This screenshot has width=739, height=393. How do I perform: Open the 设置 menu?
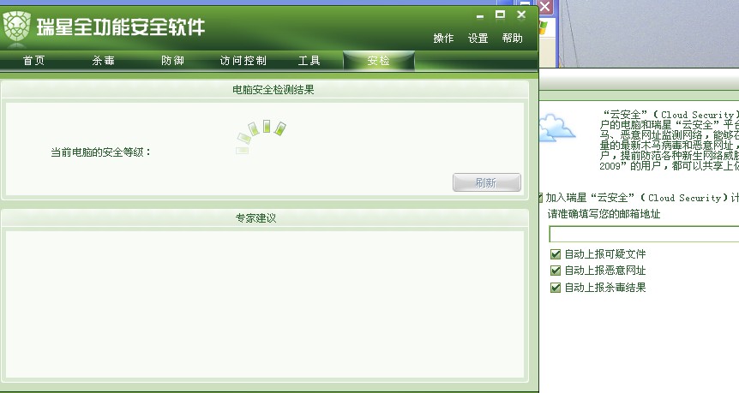[x=478, y=39]
